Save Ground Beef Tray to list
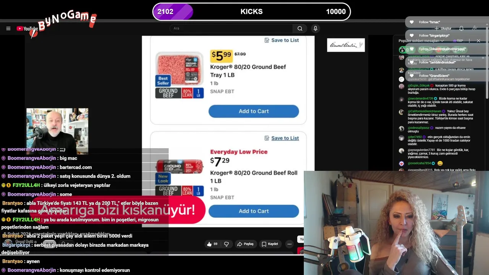This screenshot has height=275, width=489. pos(282,40)
